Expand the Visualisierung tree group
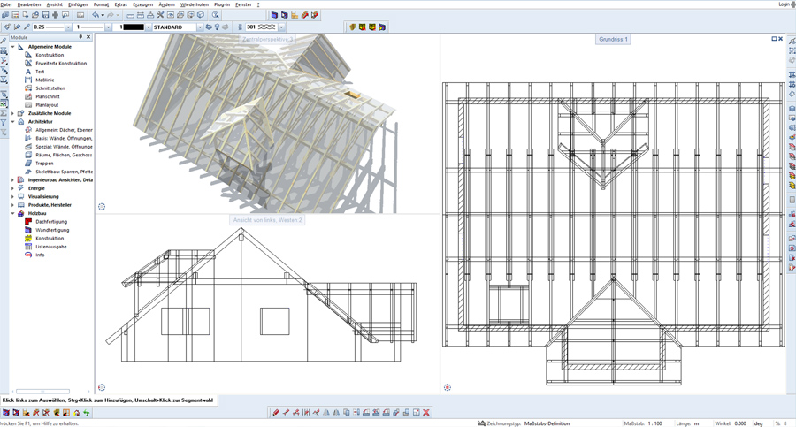The height and width of the screenshot is (427, 796). (x=12, y=196)
